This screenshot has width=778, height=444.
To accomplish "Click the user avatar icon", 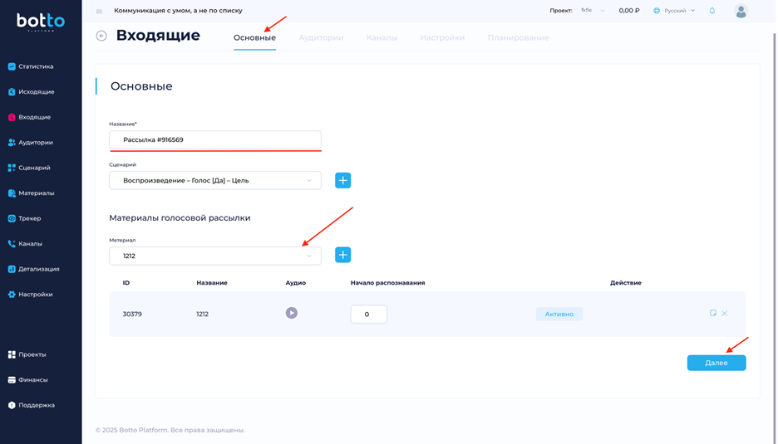I will [741, 11].
